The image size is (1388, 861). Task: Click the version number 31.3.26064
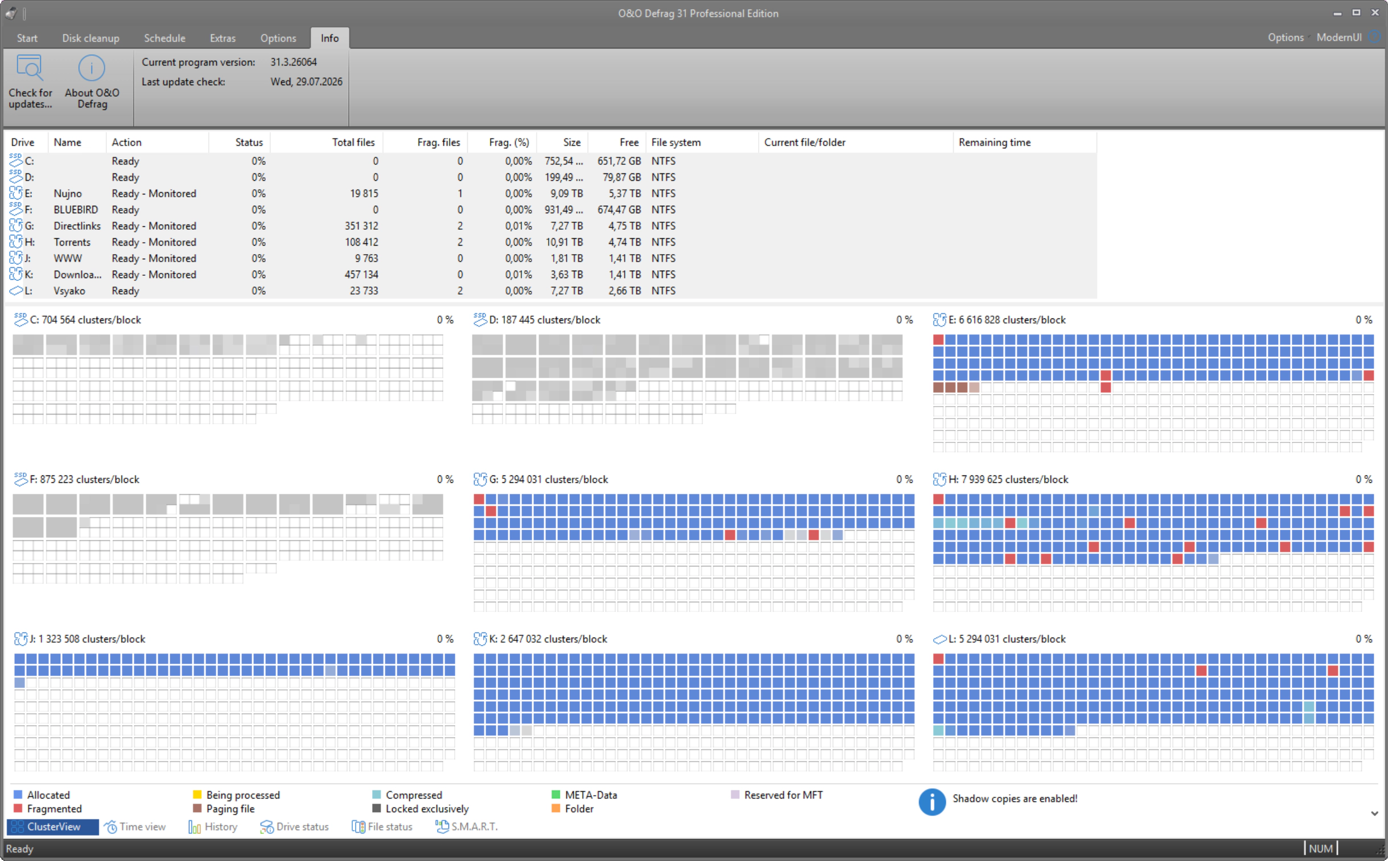click(294, 62)
